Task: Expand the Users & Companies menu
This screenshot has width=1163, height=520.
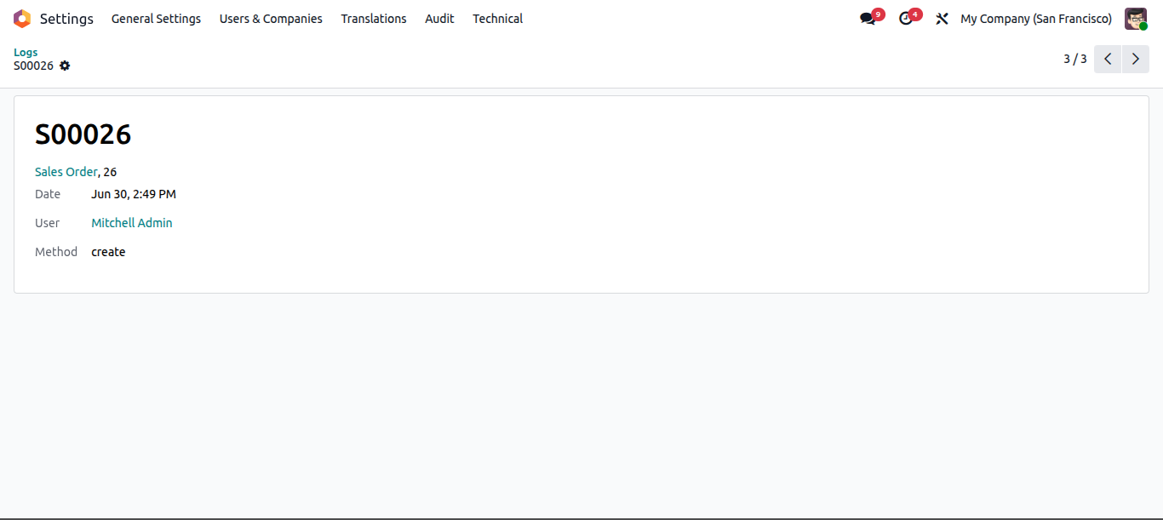Action: pos(271,19)
